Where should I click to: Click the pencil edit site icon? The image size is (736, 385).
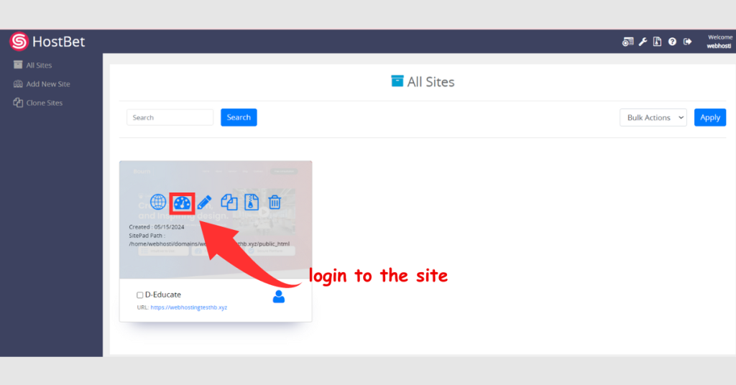tap(205, 203)
